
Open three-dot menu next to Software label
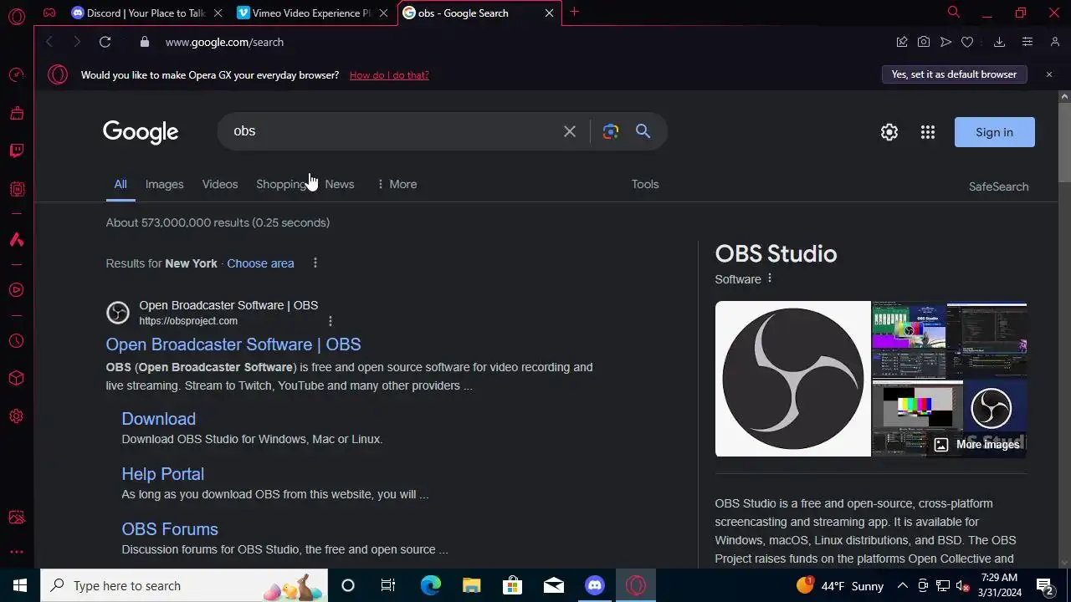770,278
